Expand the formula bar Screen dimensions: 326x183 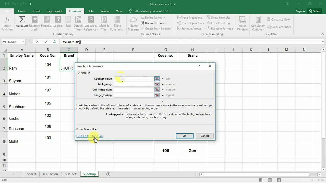323,42
